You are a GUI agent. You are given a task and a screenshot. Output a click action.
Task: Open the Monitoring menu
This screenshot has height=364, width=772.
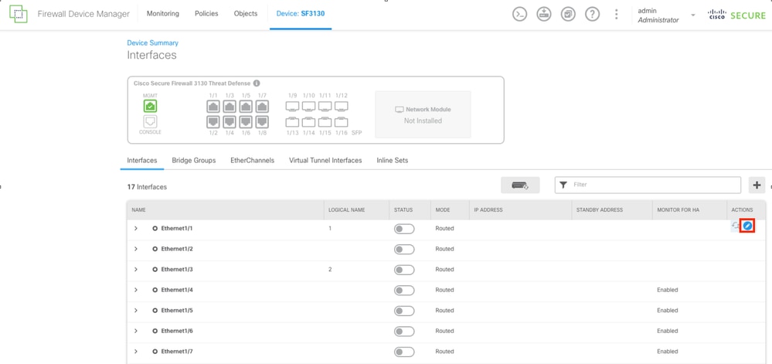162,14
